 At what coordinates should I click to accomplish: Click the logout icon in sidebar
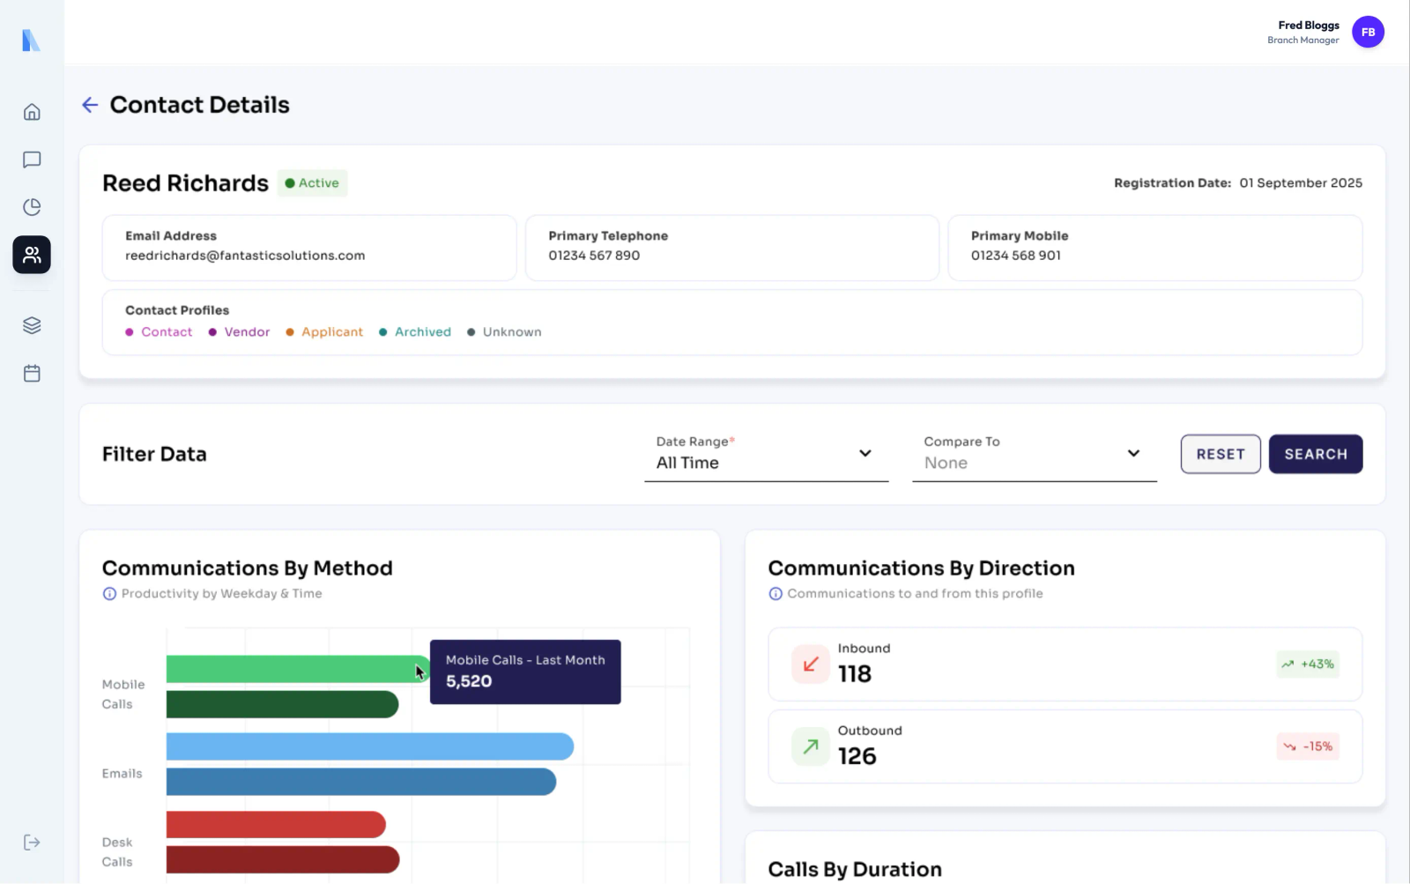pos(32,843)
